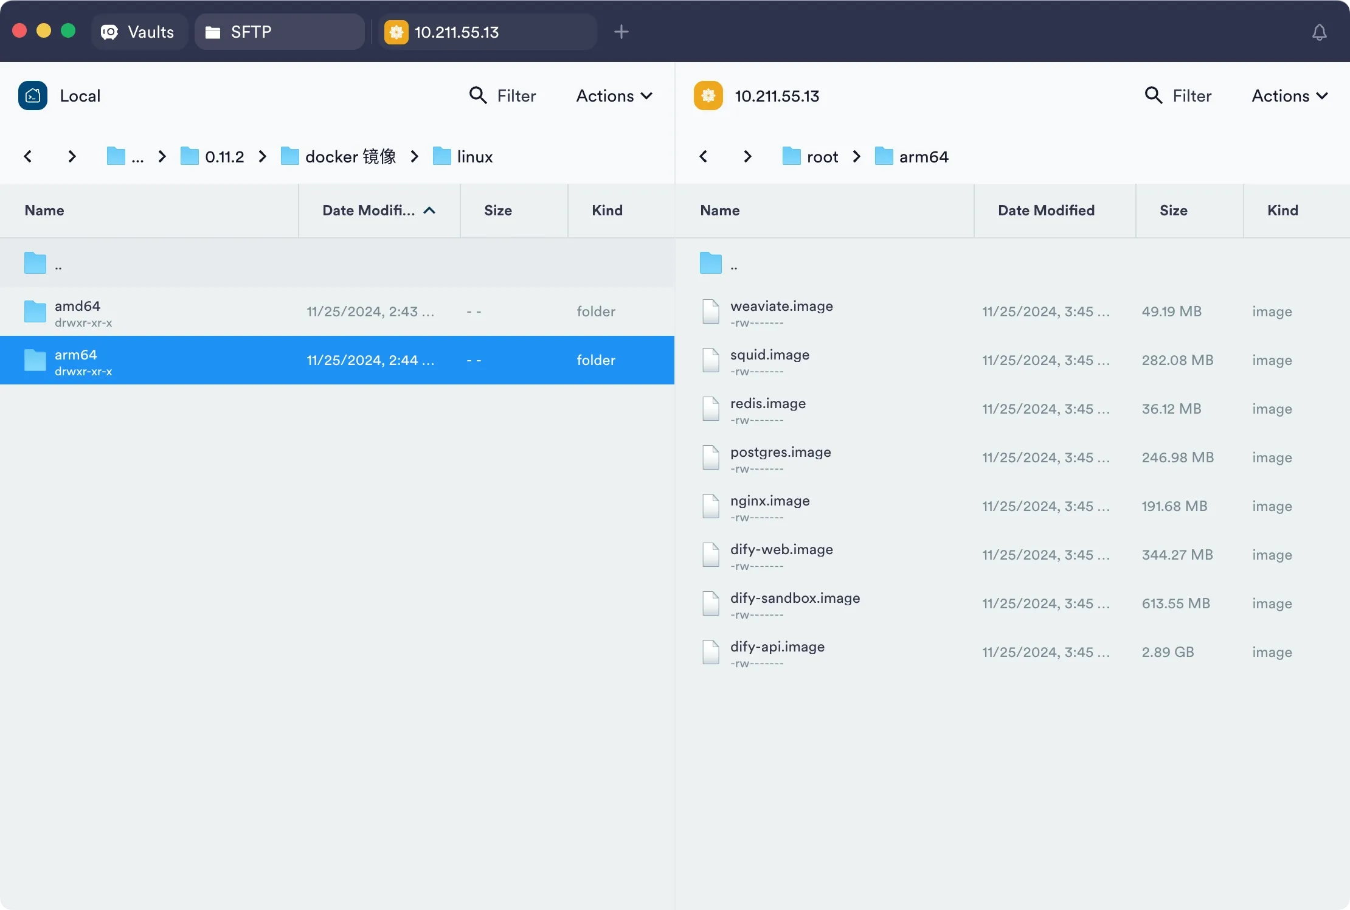Click the Local terminal host icon

point(33,96)
